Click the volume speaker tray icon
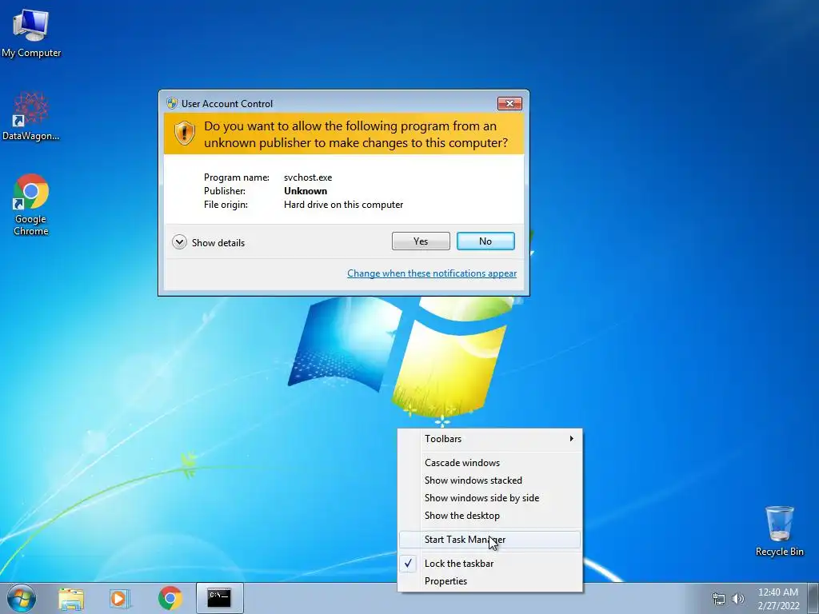This screenshot has height=614, width=819. pos(737,600)
